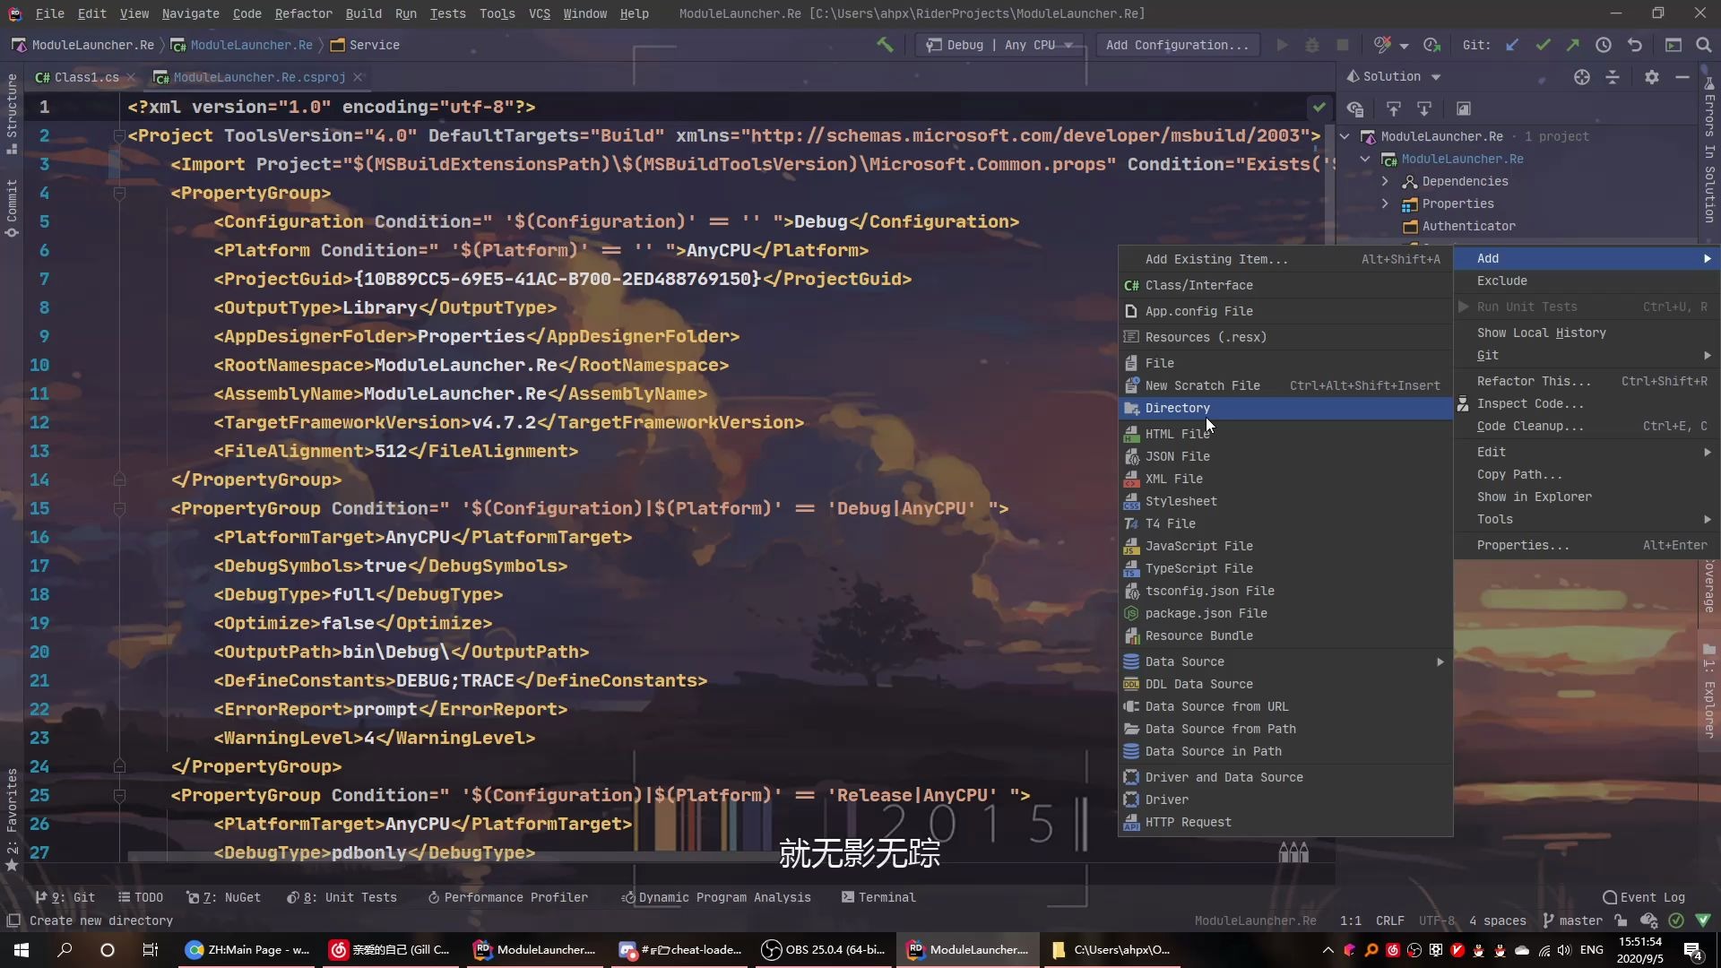Image resolution: width=1721 pixels, height=968 pixels.
Task: Open Git history clock icon
Action: click(1604, 45)
